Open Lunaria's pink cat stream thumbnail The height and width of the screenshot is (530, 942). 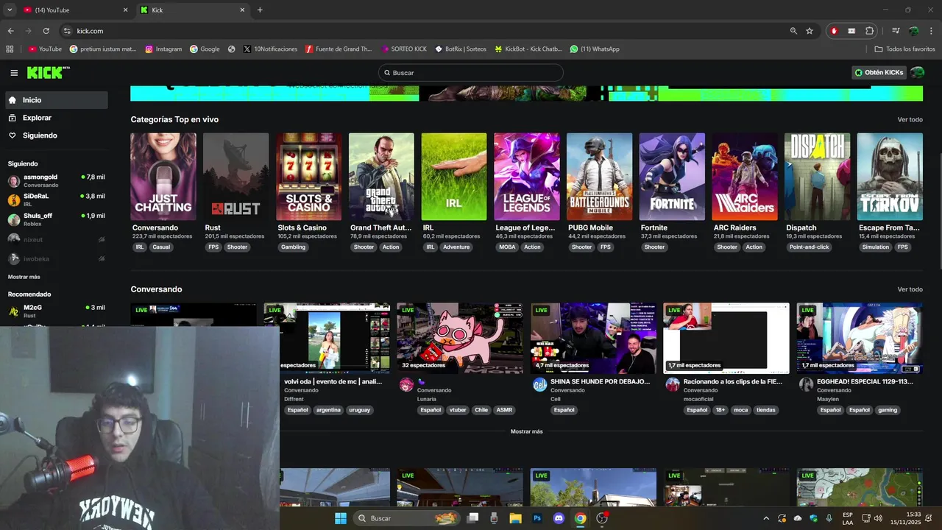click(460, 339)
